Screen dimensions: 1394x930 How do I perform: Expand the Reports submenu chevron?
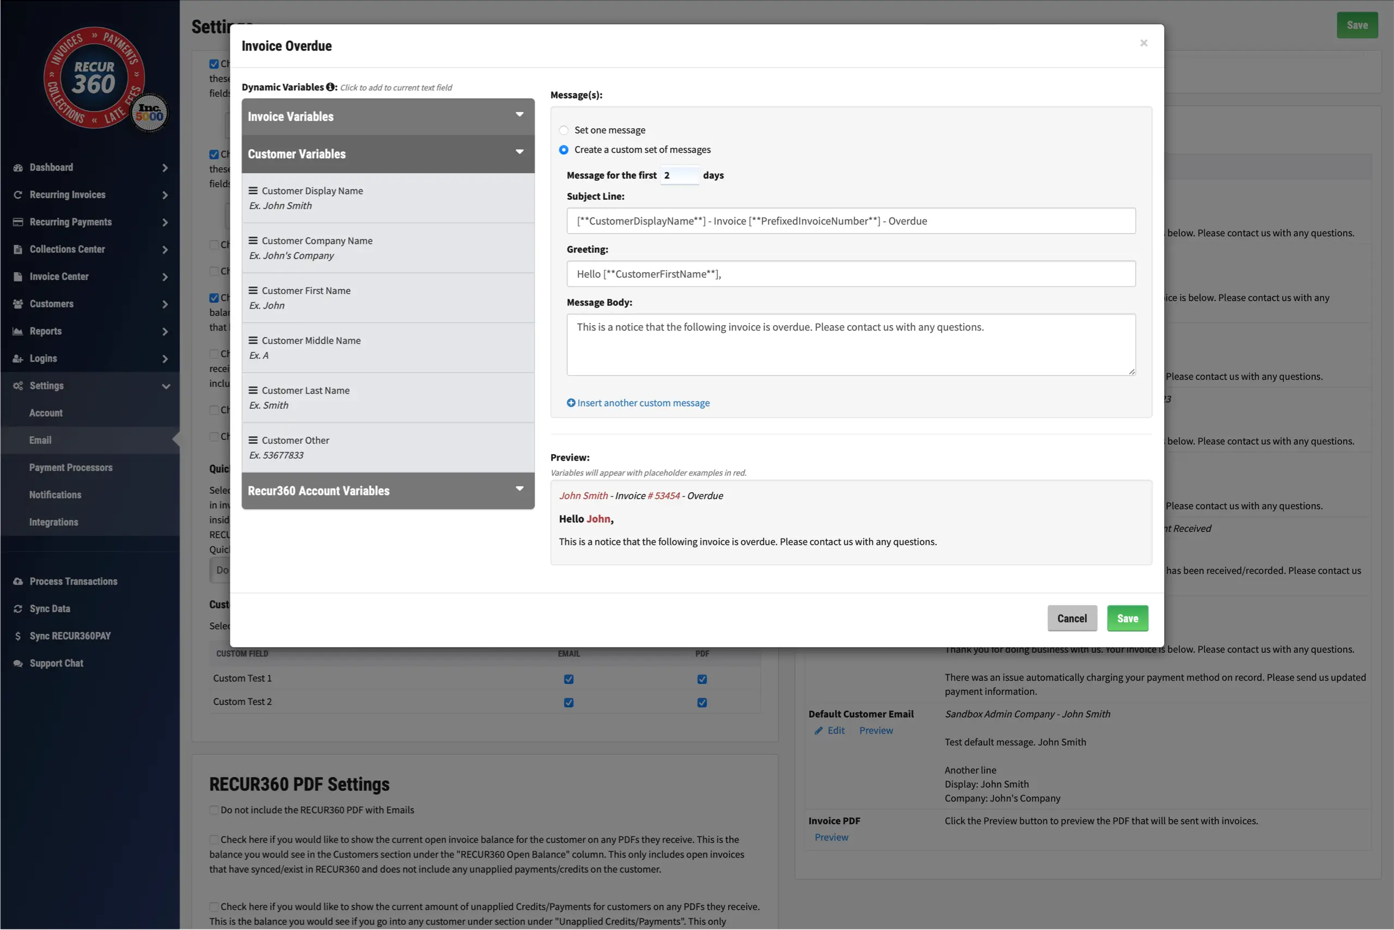click(165, 332)
